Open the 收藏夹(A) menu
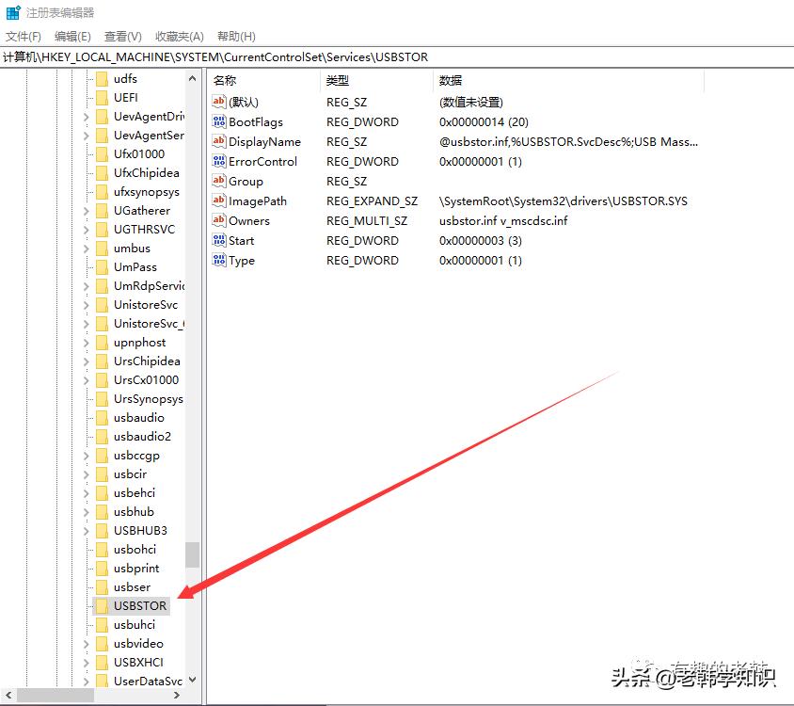Screen dimensions: 794x706 [x=179, y=36]
